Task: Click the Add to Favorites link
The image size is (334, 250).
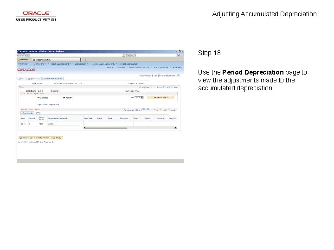Action: click(161, 67)
